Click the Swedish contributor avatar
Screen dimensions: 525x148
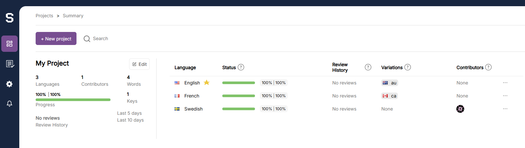coord(460,109)
